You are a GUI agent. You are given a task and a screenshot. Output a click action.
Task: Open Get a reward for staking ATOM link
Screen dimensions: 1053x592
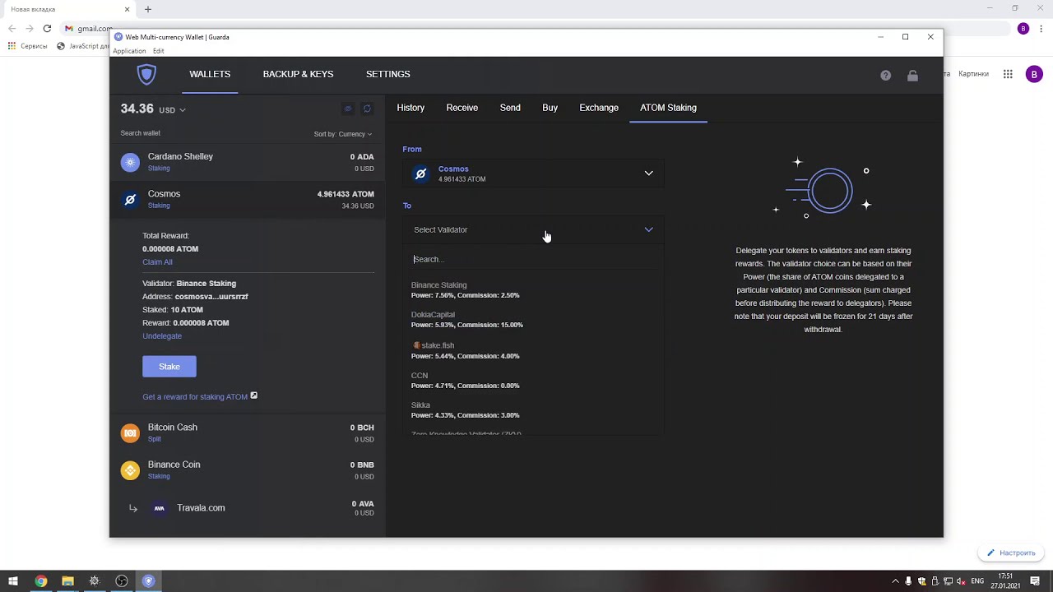coord(195,397)
